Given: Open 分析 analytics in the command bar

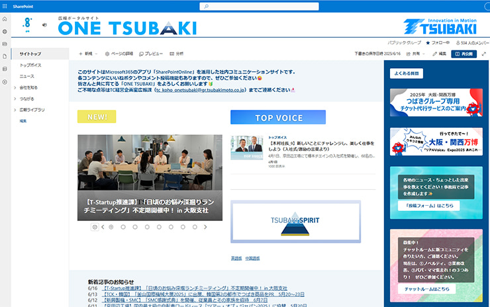Looking at the screenshot, I should click(x=176, y=53).
